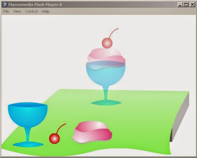Click the red cherry lying on the tablecloth
197x158 pixels.
click(54, 139)
